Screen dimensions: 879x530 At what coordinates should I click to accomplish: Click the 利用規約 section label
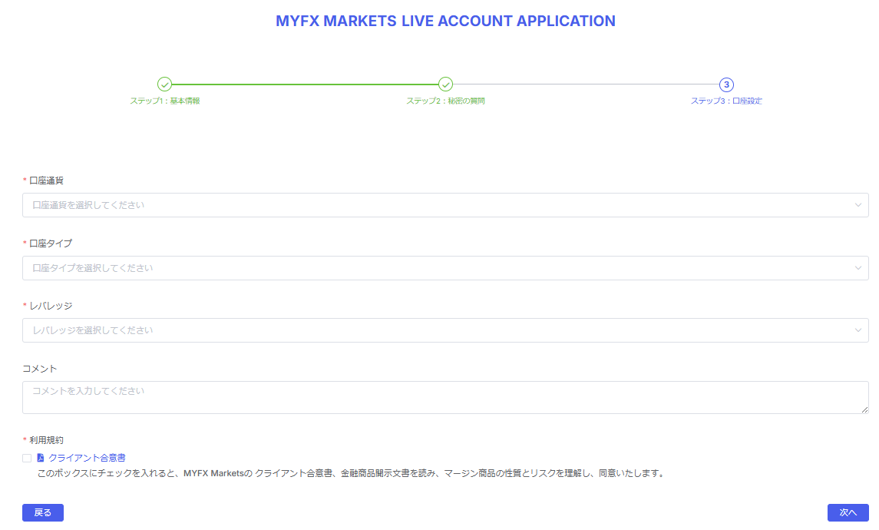[46, 440]
